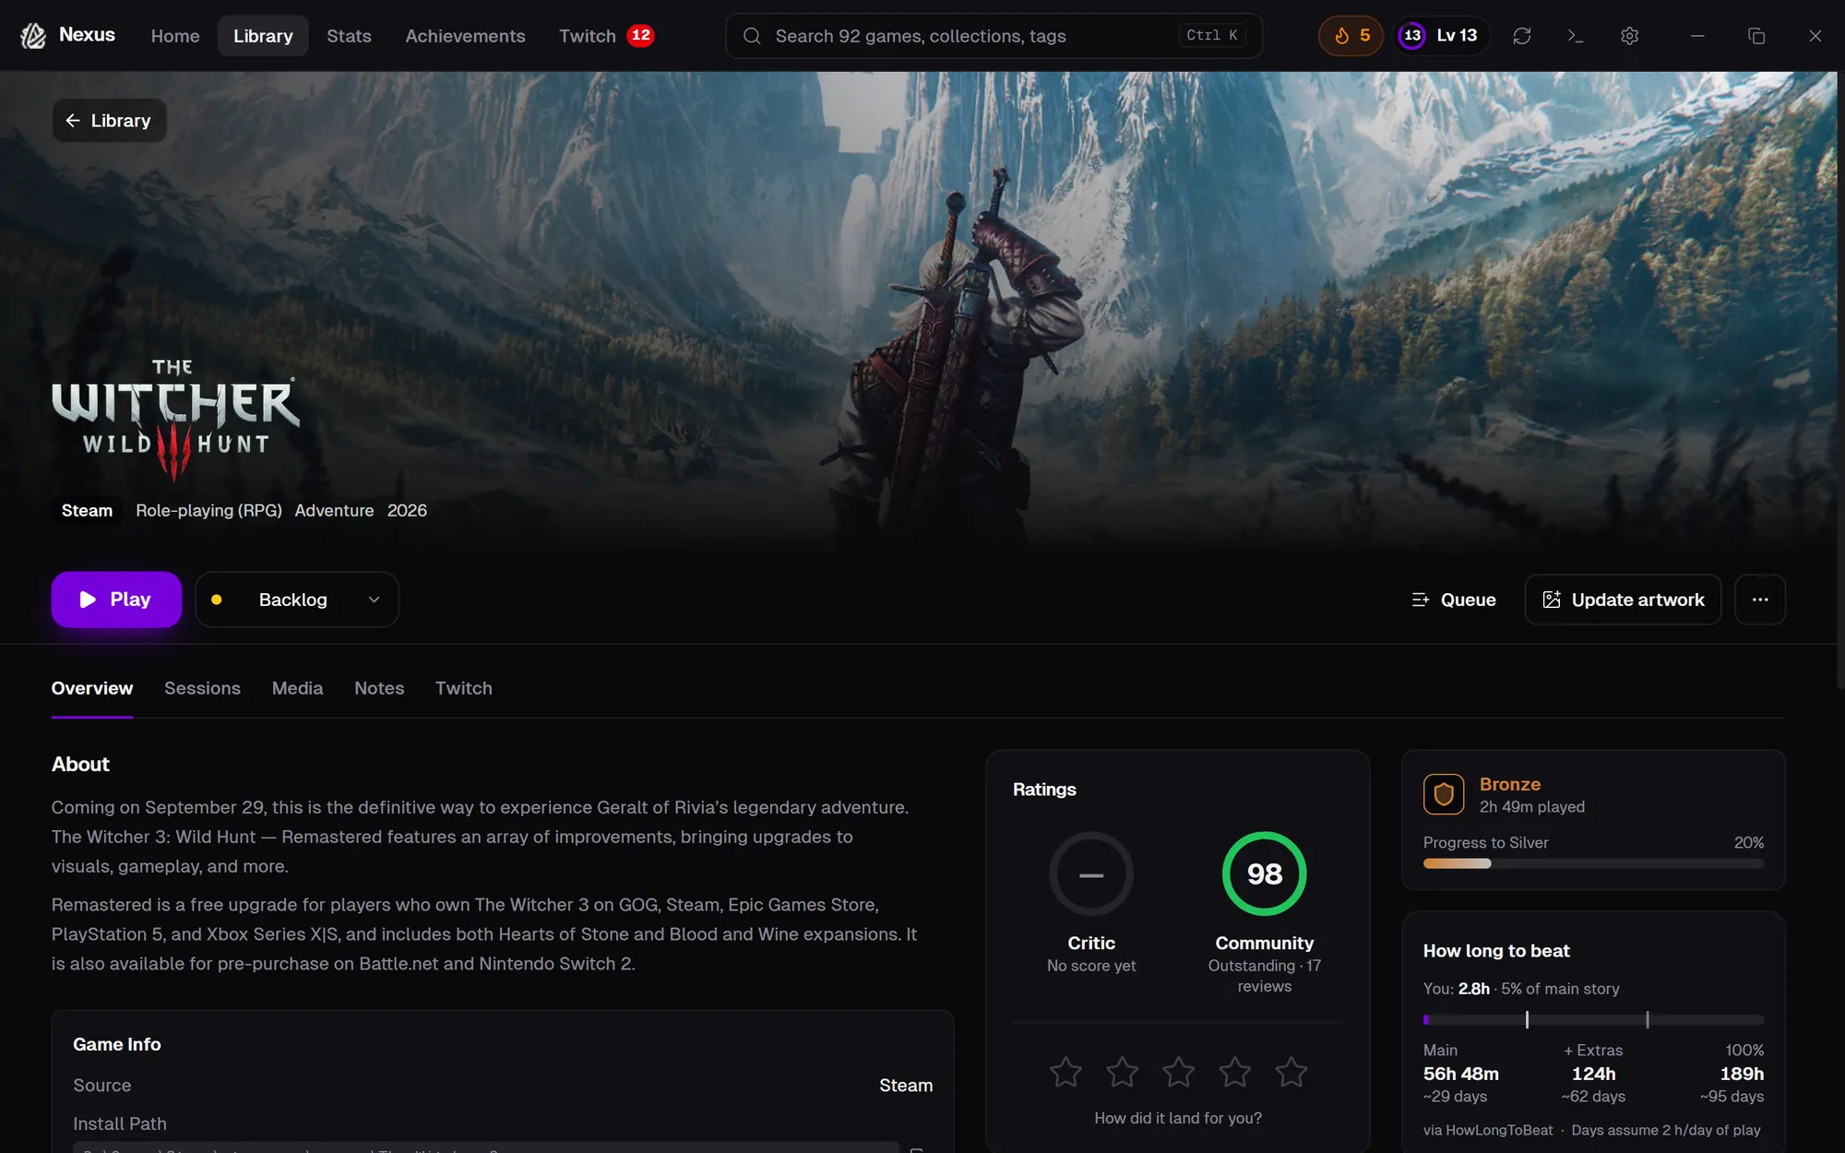Open the three-dot more options menu
The image size is (1845, 1153).
click(x=1760, y=600)
